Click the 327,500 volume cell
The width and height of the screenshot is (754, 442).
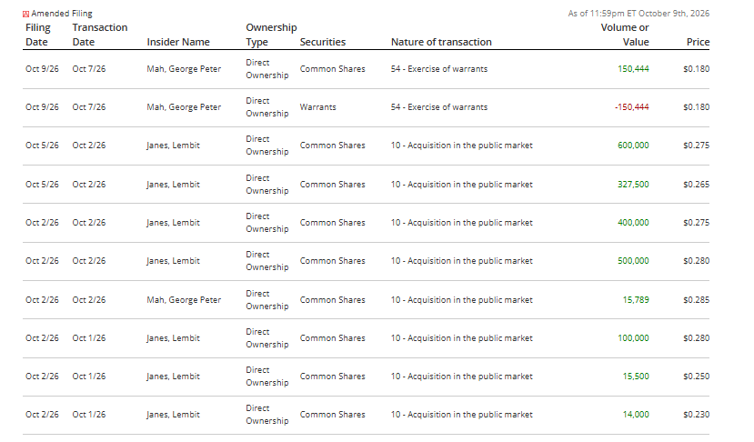[633, 185]
